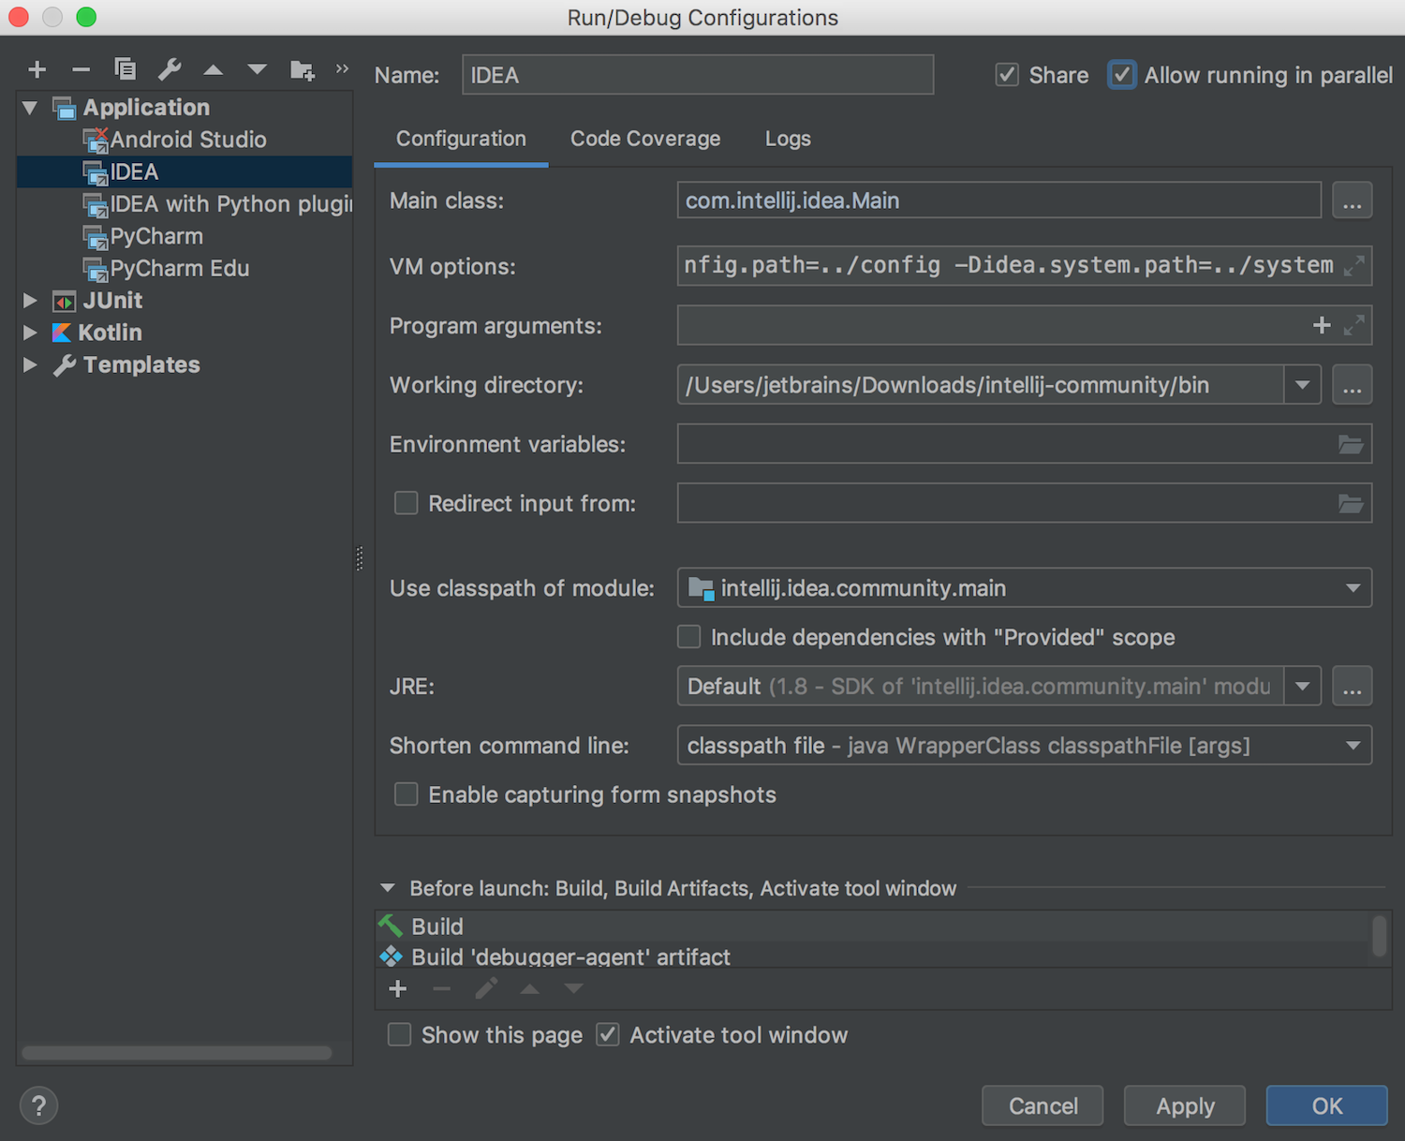This screenshot has width=1405, height=1141.
Task: Add a Before launch task
Action: pyautogui.click(x=398, y=988)
